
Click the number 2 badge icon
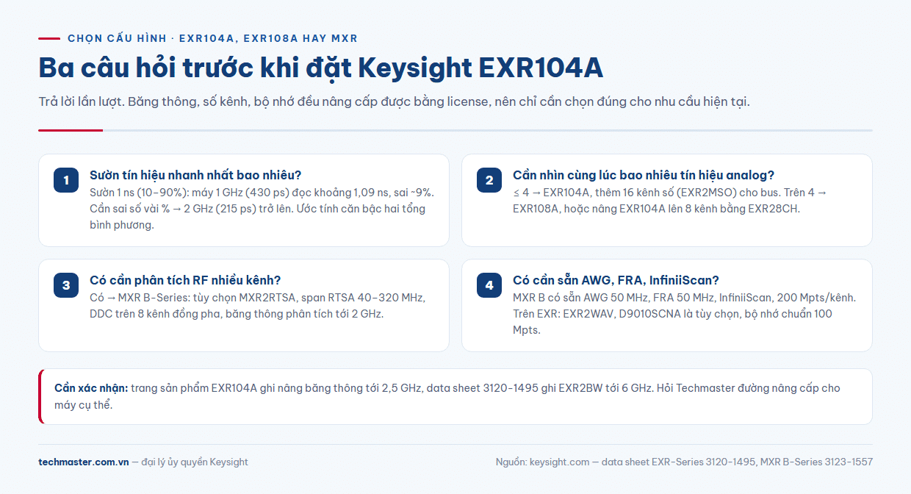489,180
